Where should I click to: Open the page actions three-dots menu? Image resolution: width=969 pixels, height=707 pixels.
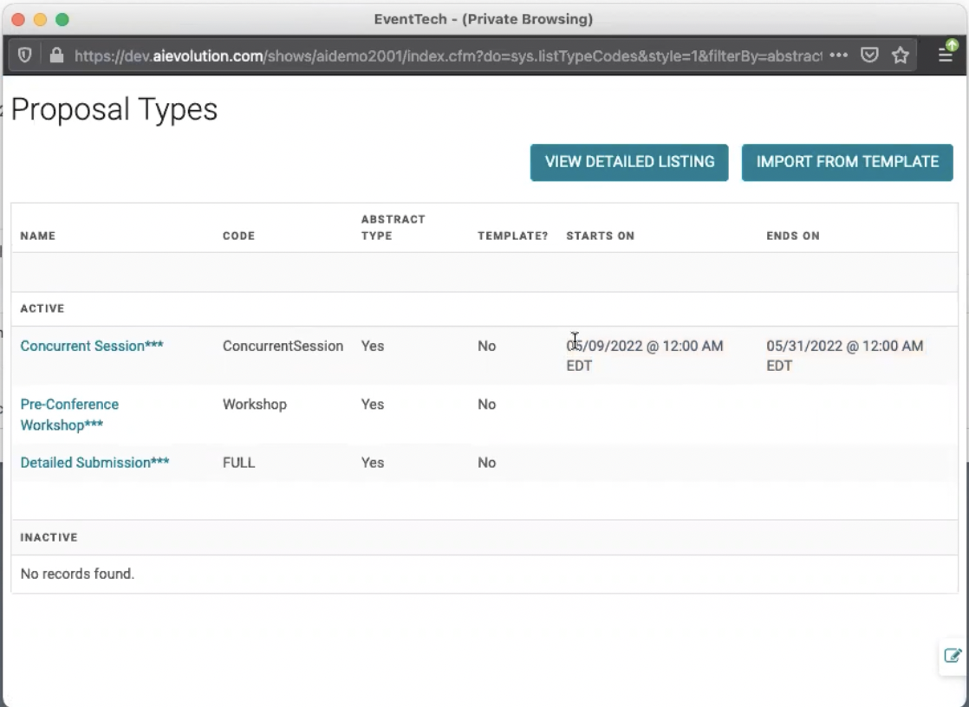pyautogui.click(x=838, y=55)
